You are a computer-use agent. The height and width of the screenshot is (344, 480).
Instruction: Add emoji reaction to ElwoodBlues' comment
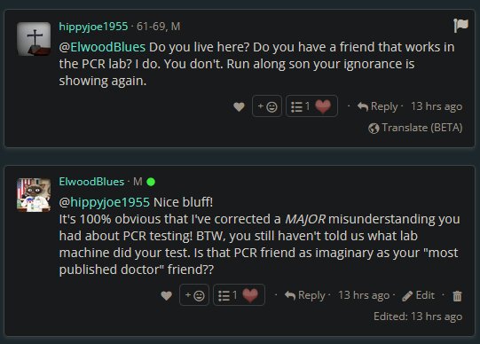(x=194, y=295)
